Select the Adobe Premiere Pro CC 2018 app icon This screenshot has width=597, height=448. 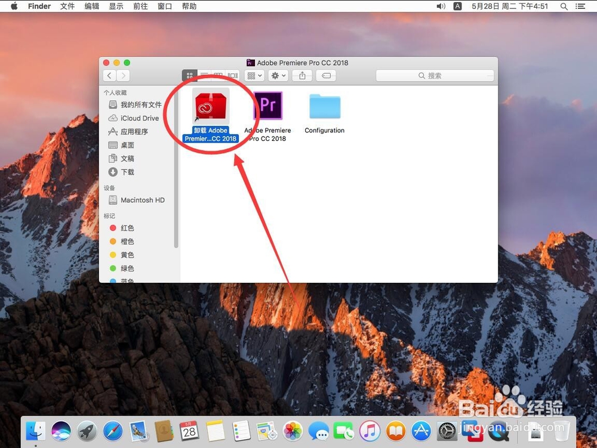click(267, 106)
